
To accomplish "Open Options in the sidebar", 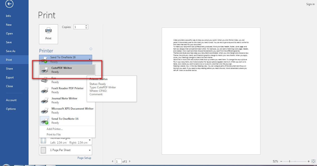I will [x=11, y=109].
